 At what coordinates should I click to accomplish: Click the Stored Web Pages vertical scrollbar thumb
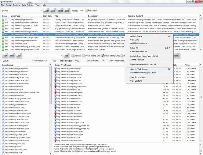pyautogui.click(x=200, y=97)
